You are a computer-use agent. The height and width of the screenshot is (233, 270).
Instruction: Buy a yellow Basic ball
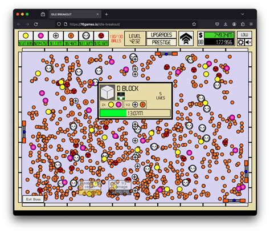click(26, 36)
